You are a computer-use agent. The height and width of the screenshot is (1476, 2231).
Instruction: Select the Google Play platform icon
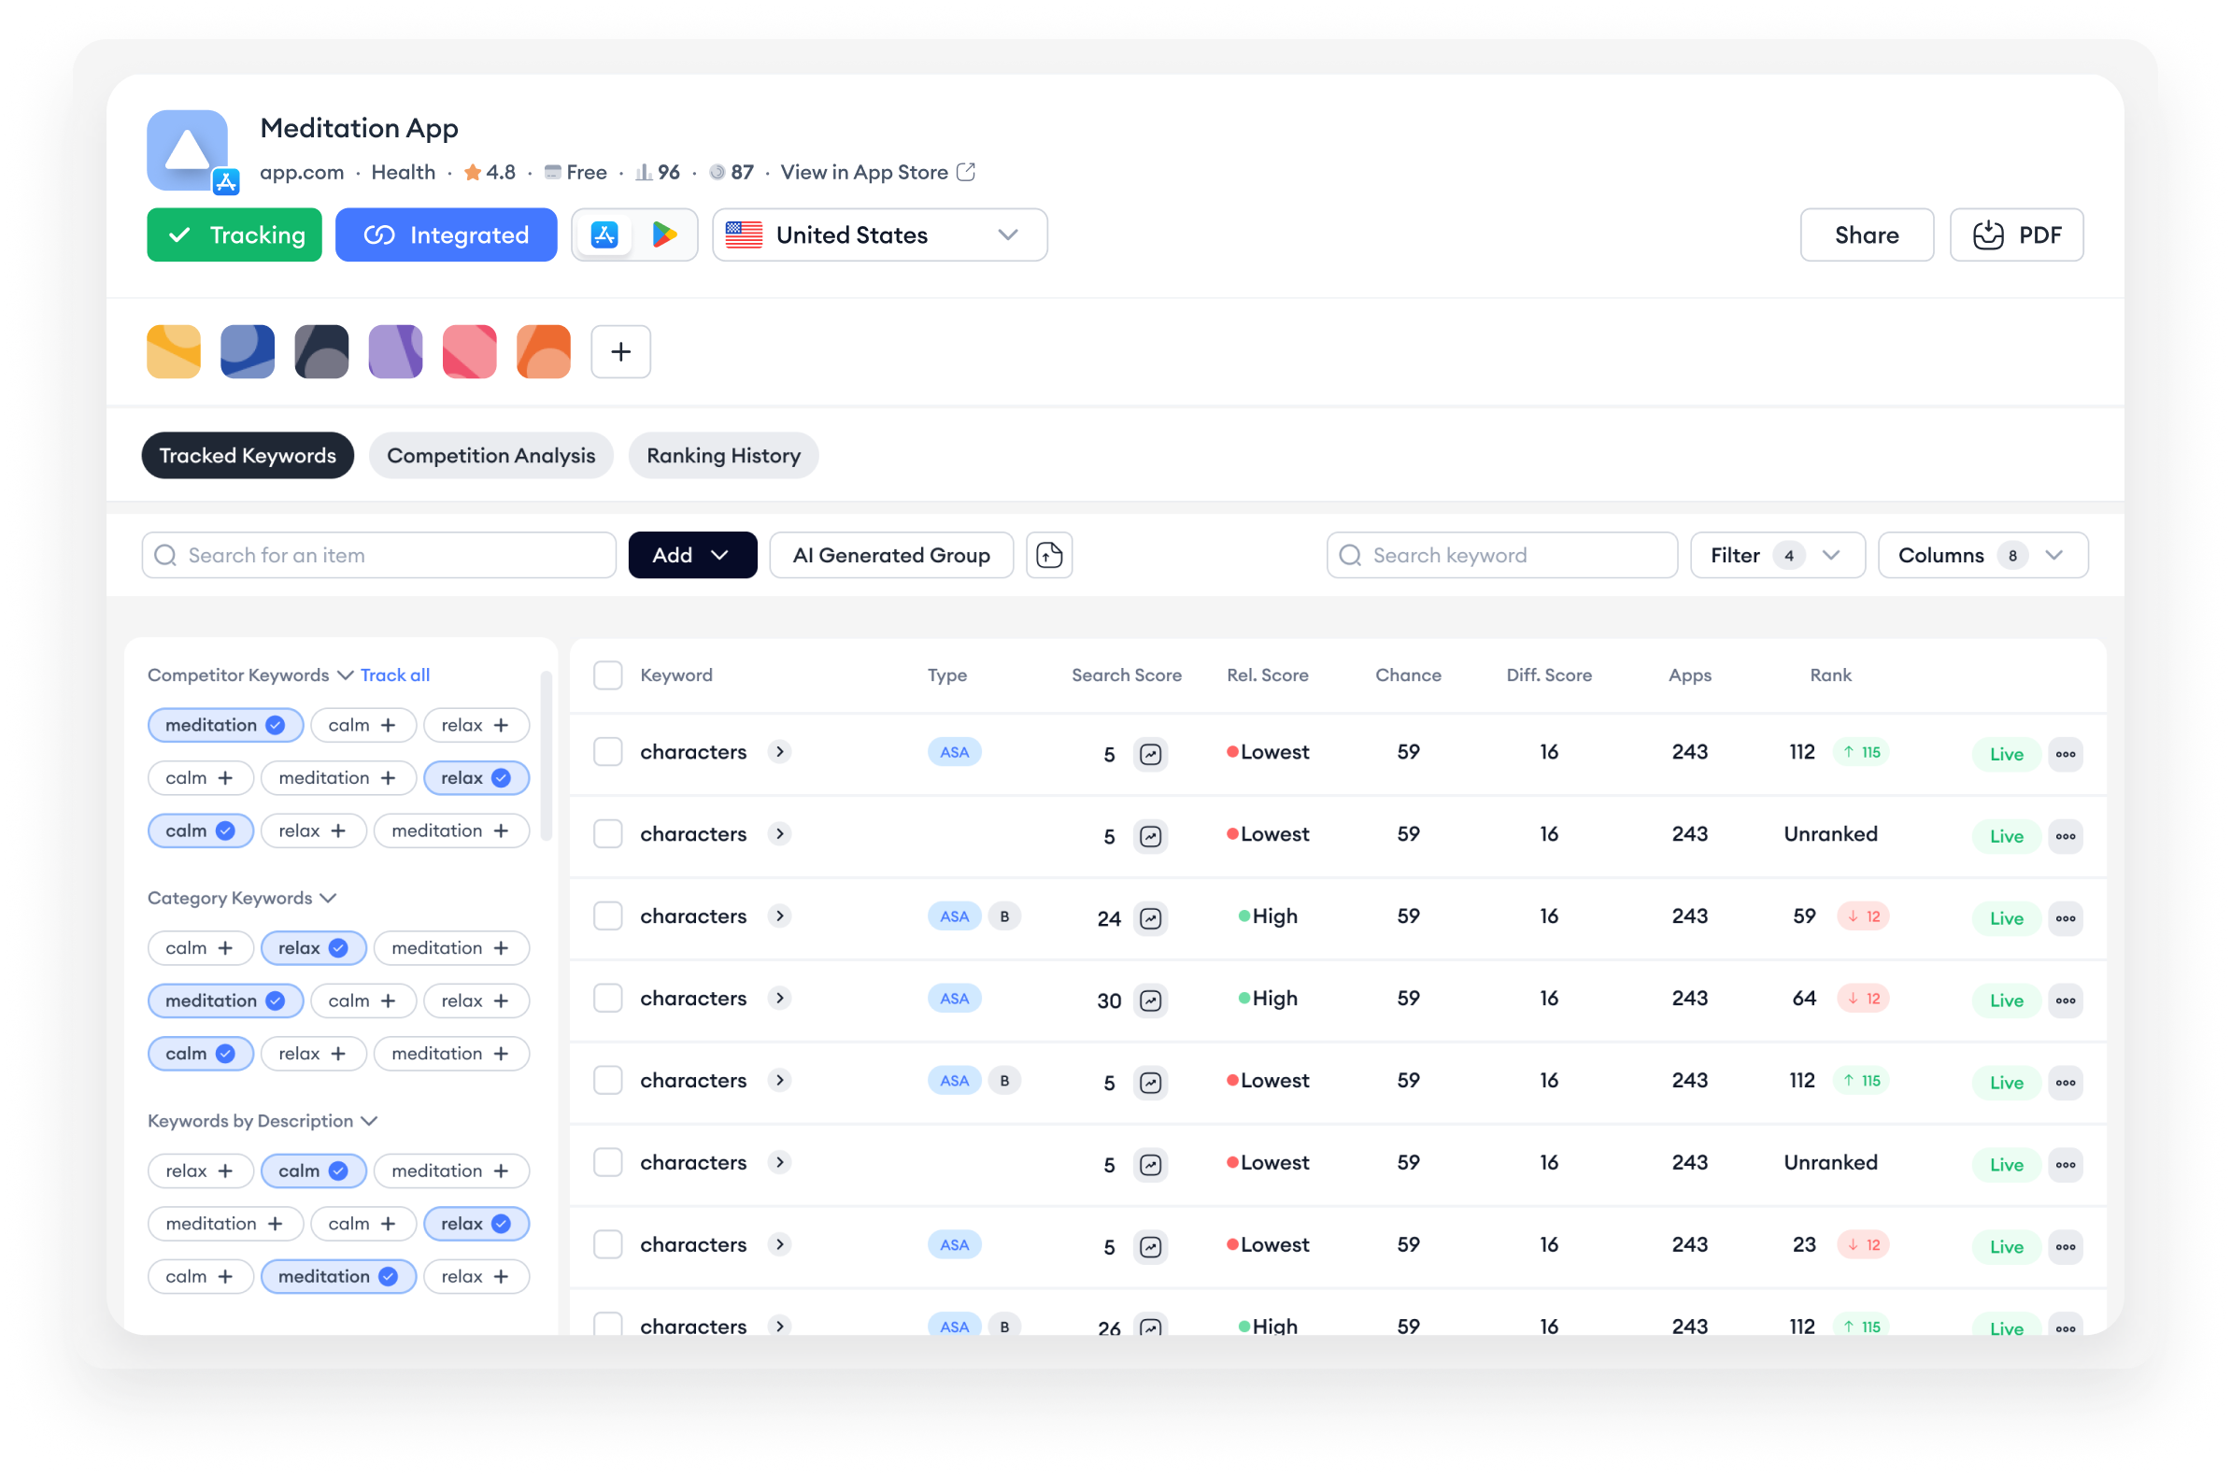664,235
